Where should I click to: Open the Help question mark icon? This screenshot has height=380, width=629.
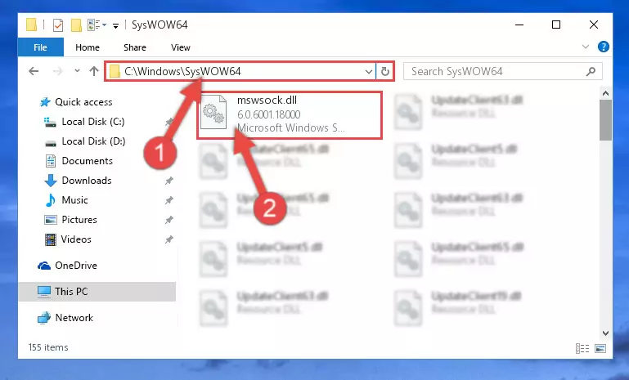[604, 47]
